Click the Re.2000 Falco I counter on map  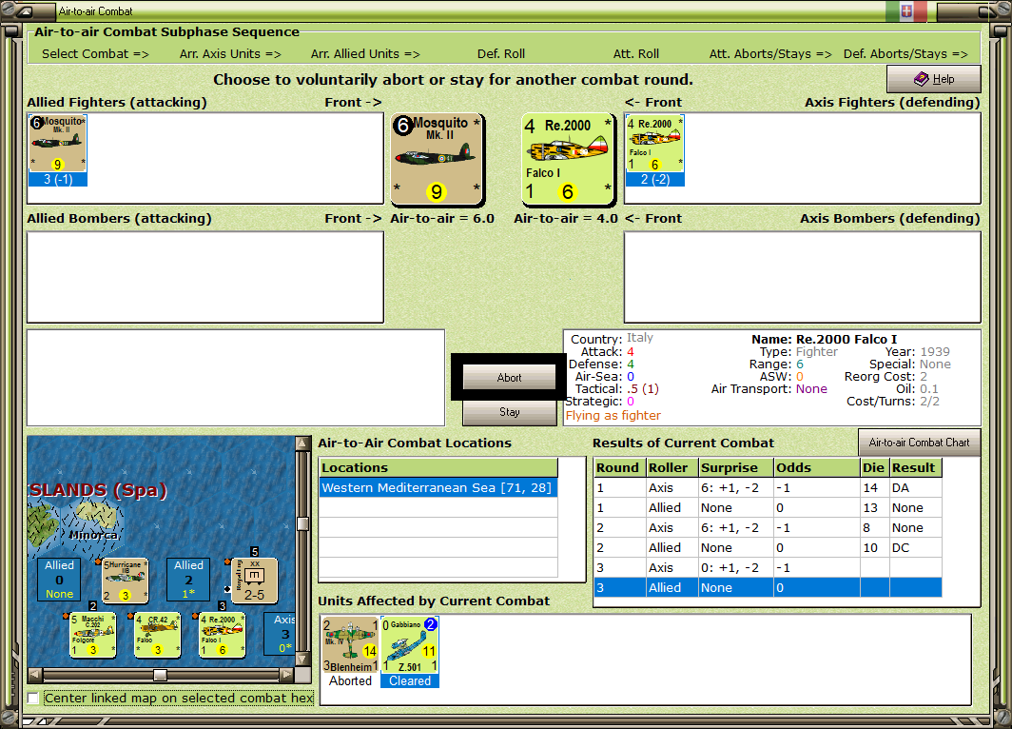point(222,635)
